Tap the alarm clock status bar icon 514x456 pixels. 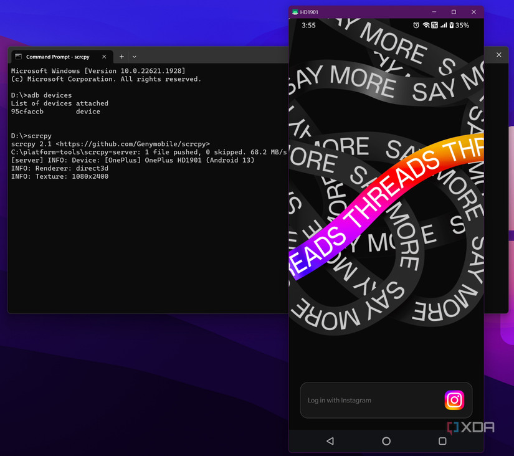tap(416, 26)
